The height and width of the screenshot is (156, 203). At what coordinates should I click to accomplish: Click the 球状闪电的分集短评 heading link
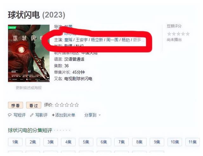pos(30,130)
